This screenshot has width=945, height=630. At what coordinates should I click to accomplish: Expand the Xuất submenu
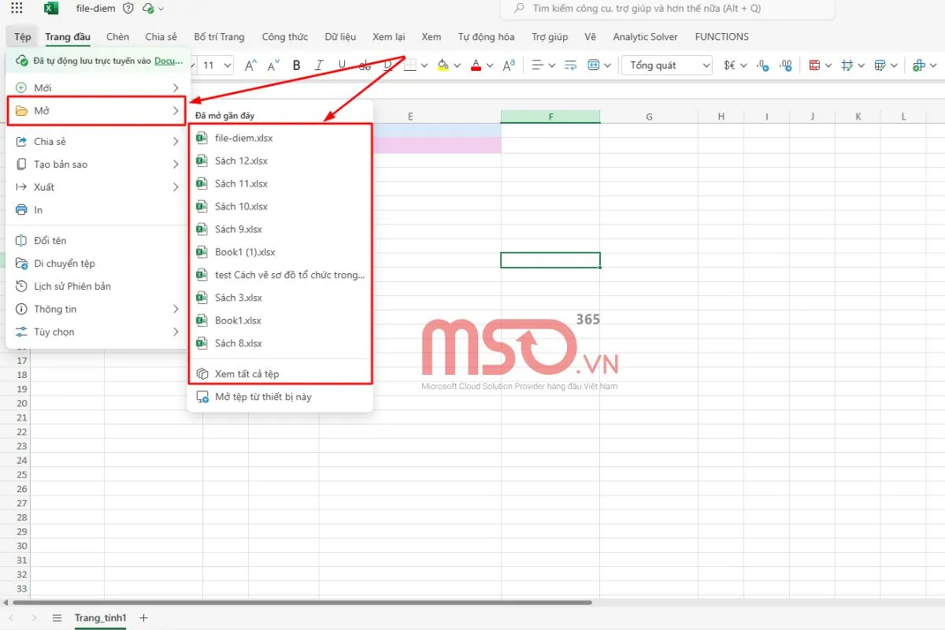click(x=176, y=187)
